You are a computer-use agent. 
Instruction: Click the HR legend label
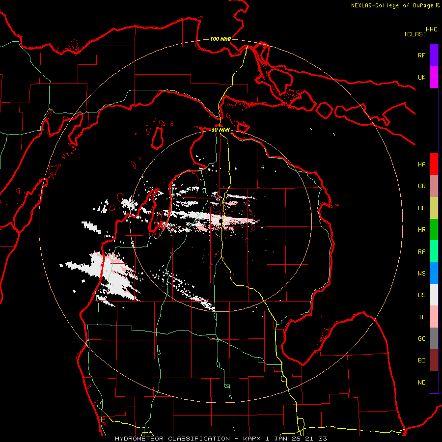(x=422, y=230)
